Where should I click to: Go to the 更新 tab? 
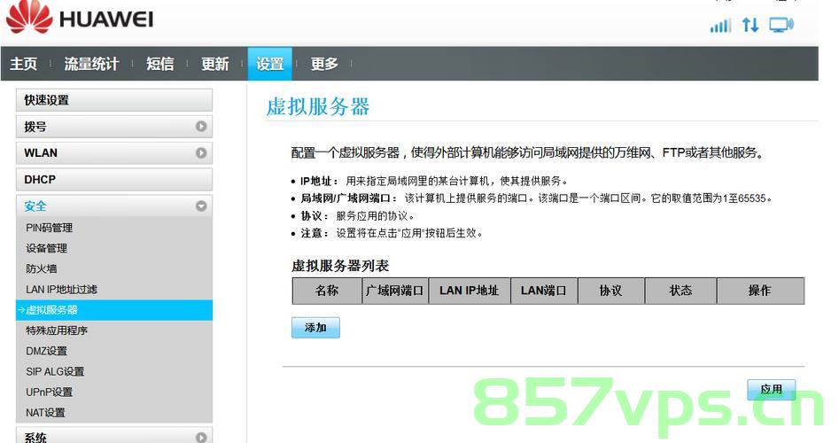[x=214, y=64]
